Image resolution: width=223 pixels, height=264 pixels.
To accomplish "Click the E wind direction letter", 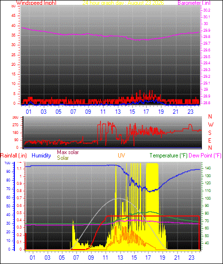I will [210, 141].
